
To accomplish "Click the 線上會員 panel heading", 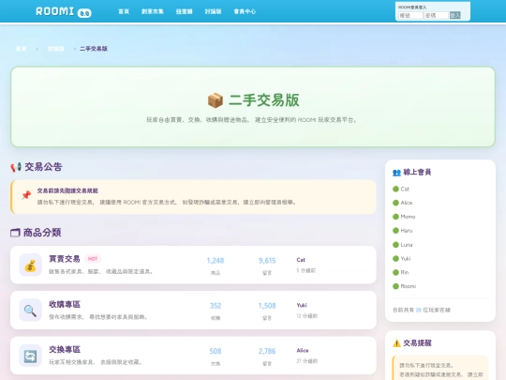I will (417, 173).
